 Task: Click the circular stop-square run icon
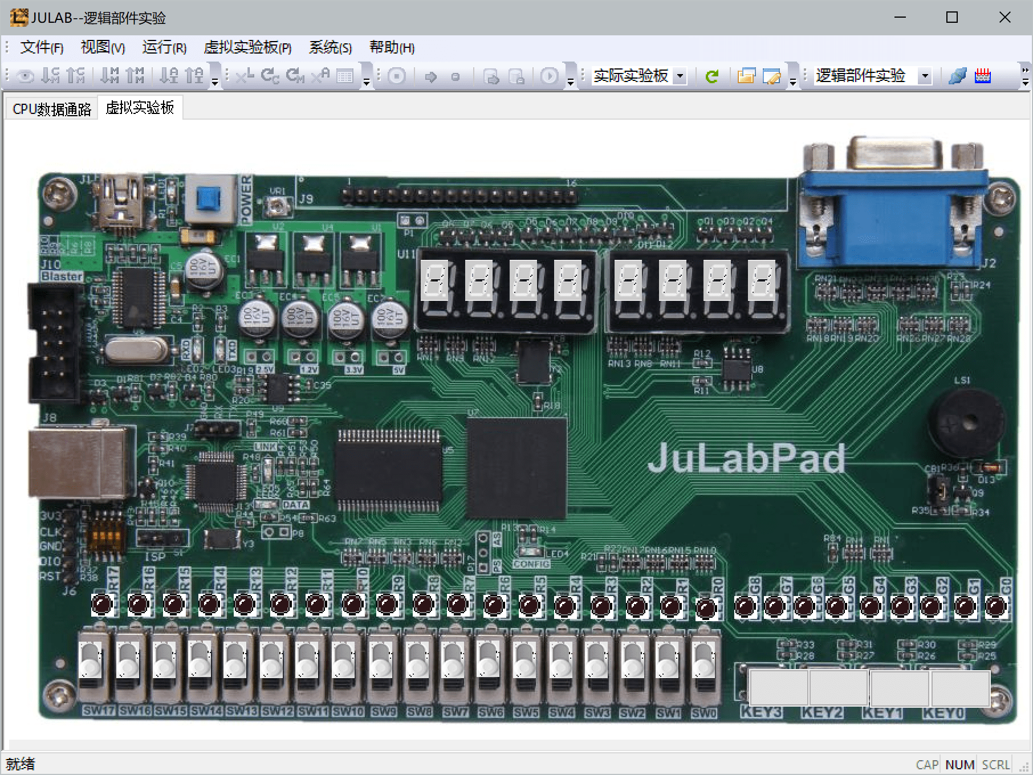(397, 76)
